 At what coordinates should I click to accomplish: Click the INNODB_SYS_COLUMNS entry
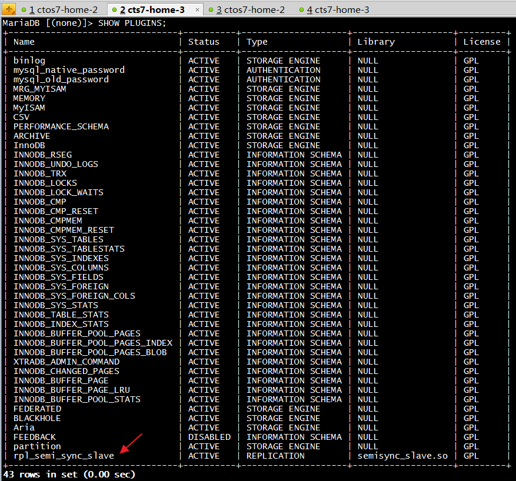coord(61,268)
